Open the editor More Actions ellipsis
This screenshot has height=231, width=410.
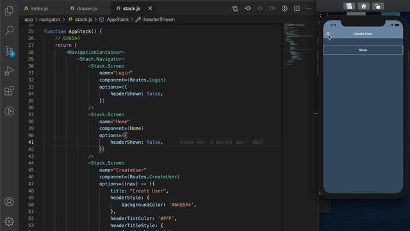pyautogui.click(x=309, y=8)
